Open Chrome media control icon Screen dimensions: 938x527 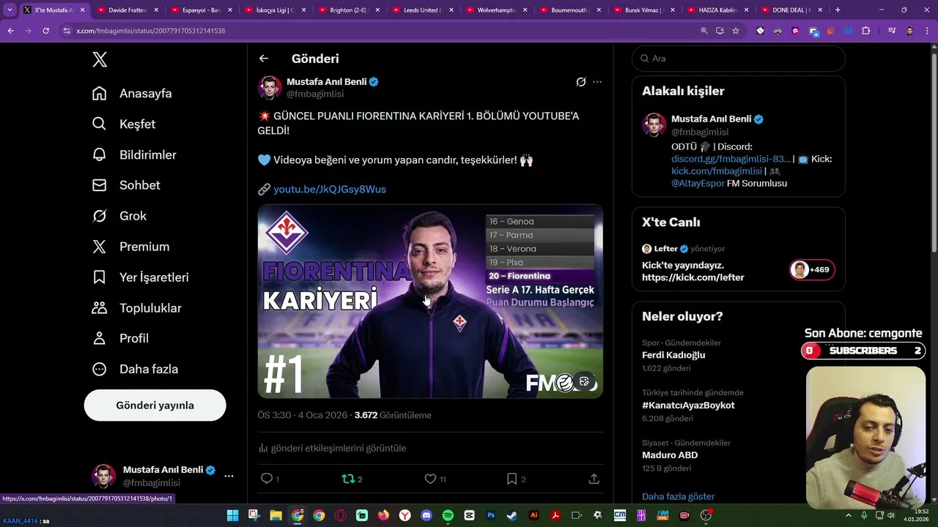[892, 31]
